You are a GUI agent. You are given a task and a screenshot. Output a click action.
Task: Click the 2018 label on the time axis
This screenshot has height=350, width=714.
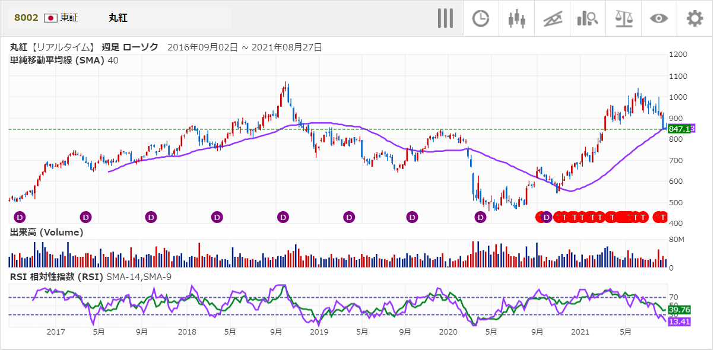187,332
